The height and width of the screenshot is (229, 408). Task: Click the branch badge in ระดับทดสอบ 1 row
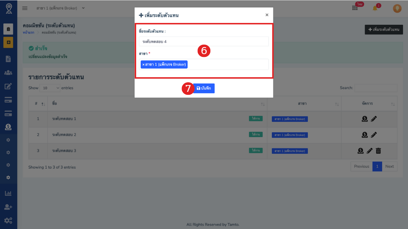pos(290,119)
